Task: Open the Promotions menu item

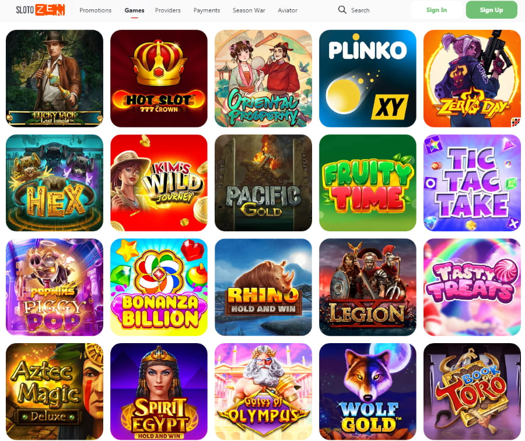Action: 96,10
